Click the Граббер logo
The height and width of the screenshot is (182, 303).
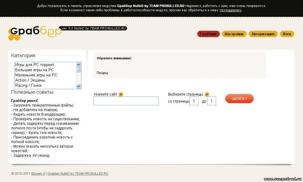[35, 33]
